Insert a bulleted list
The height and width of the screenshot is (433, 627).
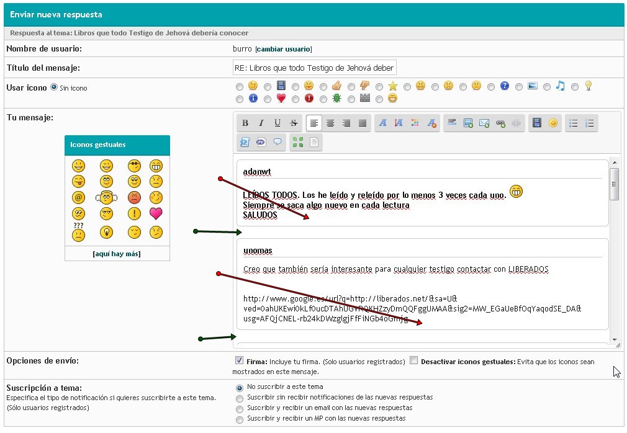point(574,123)
